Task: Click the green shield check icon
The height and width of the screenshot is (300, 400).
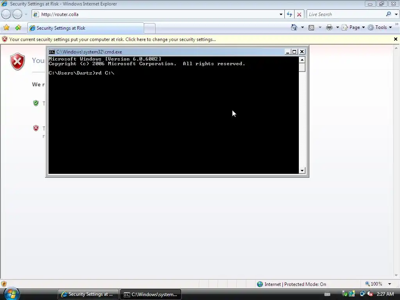Action: pos(36,103)
